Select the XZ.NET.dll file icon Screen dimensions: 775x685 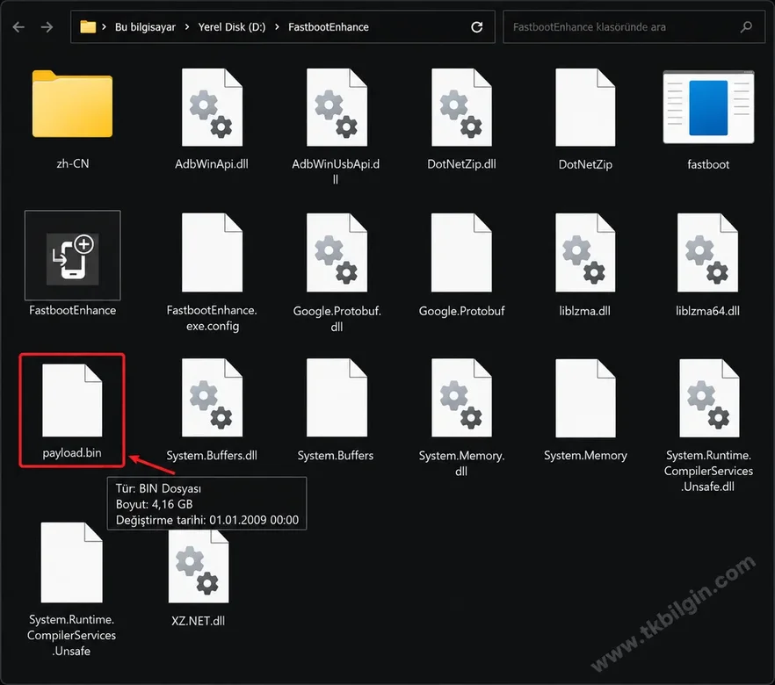coord(199,566)
